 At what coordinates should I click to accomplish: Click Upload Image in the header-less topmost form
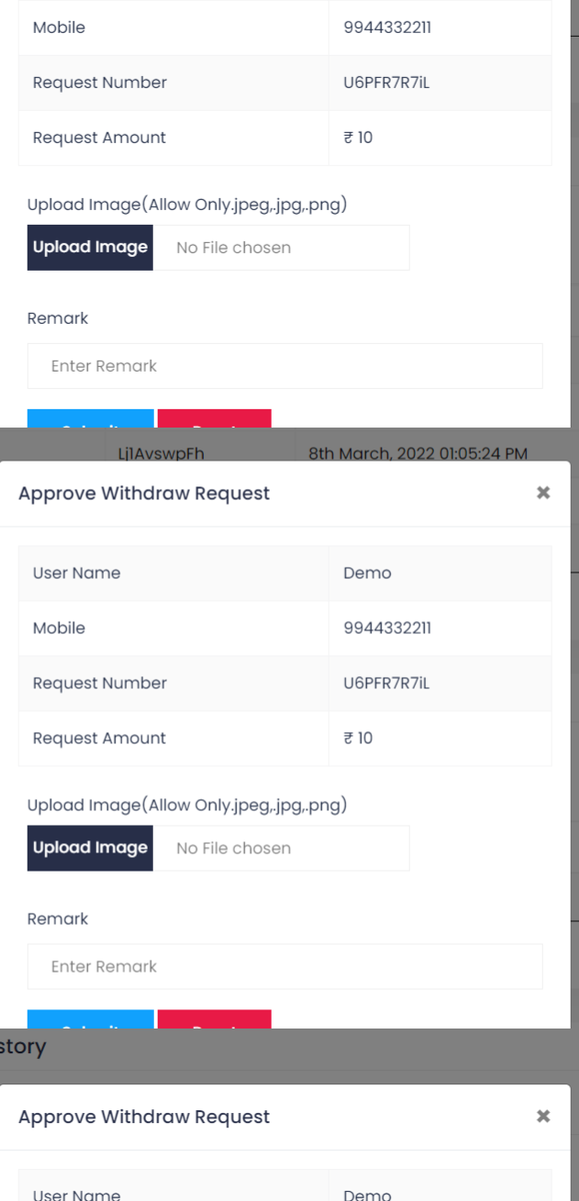(90, 248)
